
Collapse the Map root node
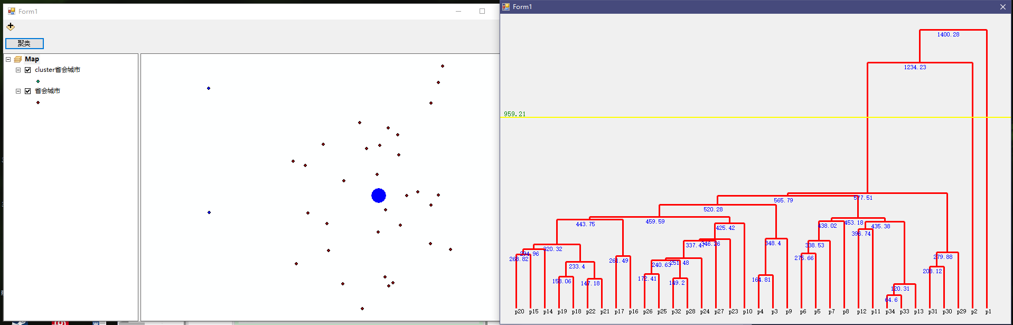(x=8, y=59)
